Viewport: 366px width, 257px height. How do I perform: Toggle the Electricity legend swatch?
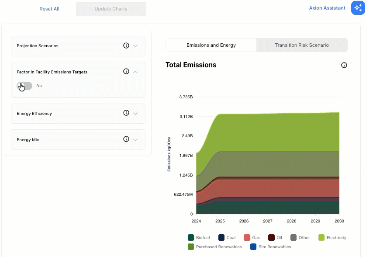(321, 238)
